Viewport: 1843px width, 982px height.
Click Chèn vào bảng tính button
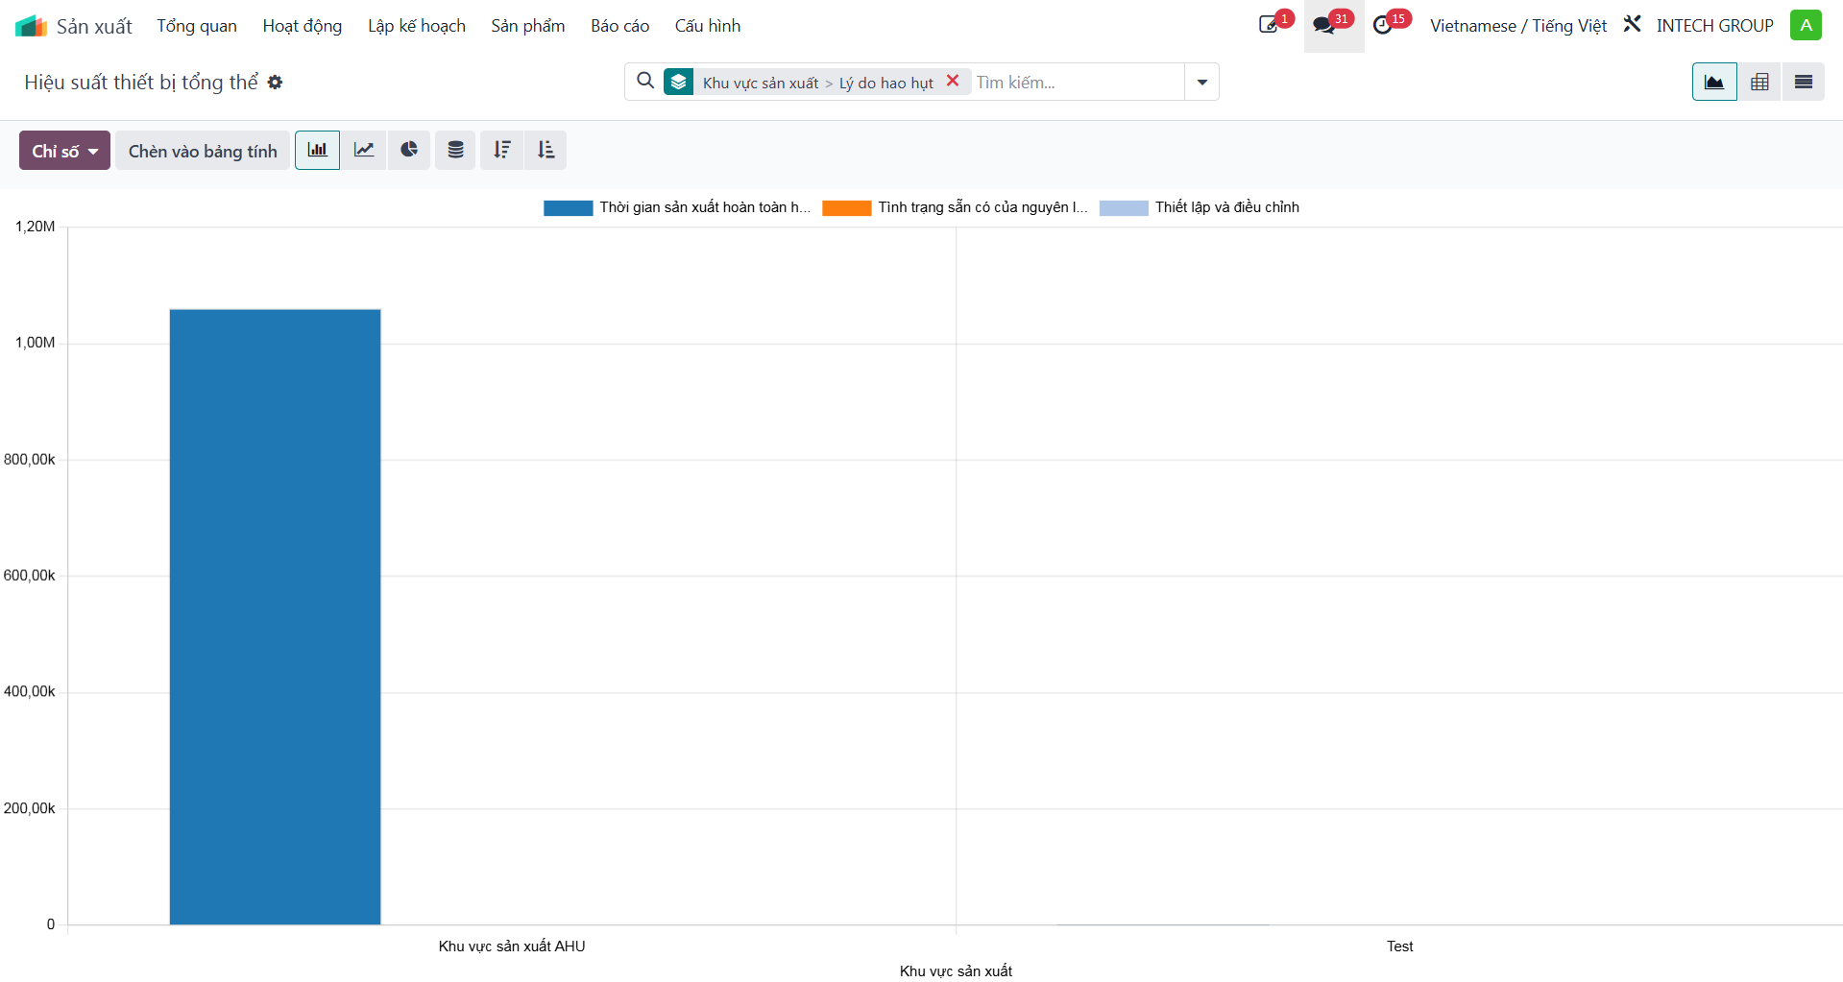tap(203, 151)
